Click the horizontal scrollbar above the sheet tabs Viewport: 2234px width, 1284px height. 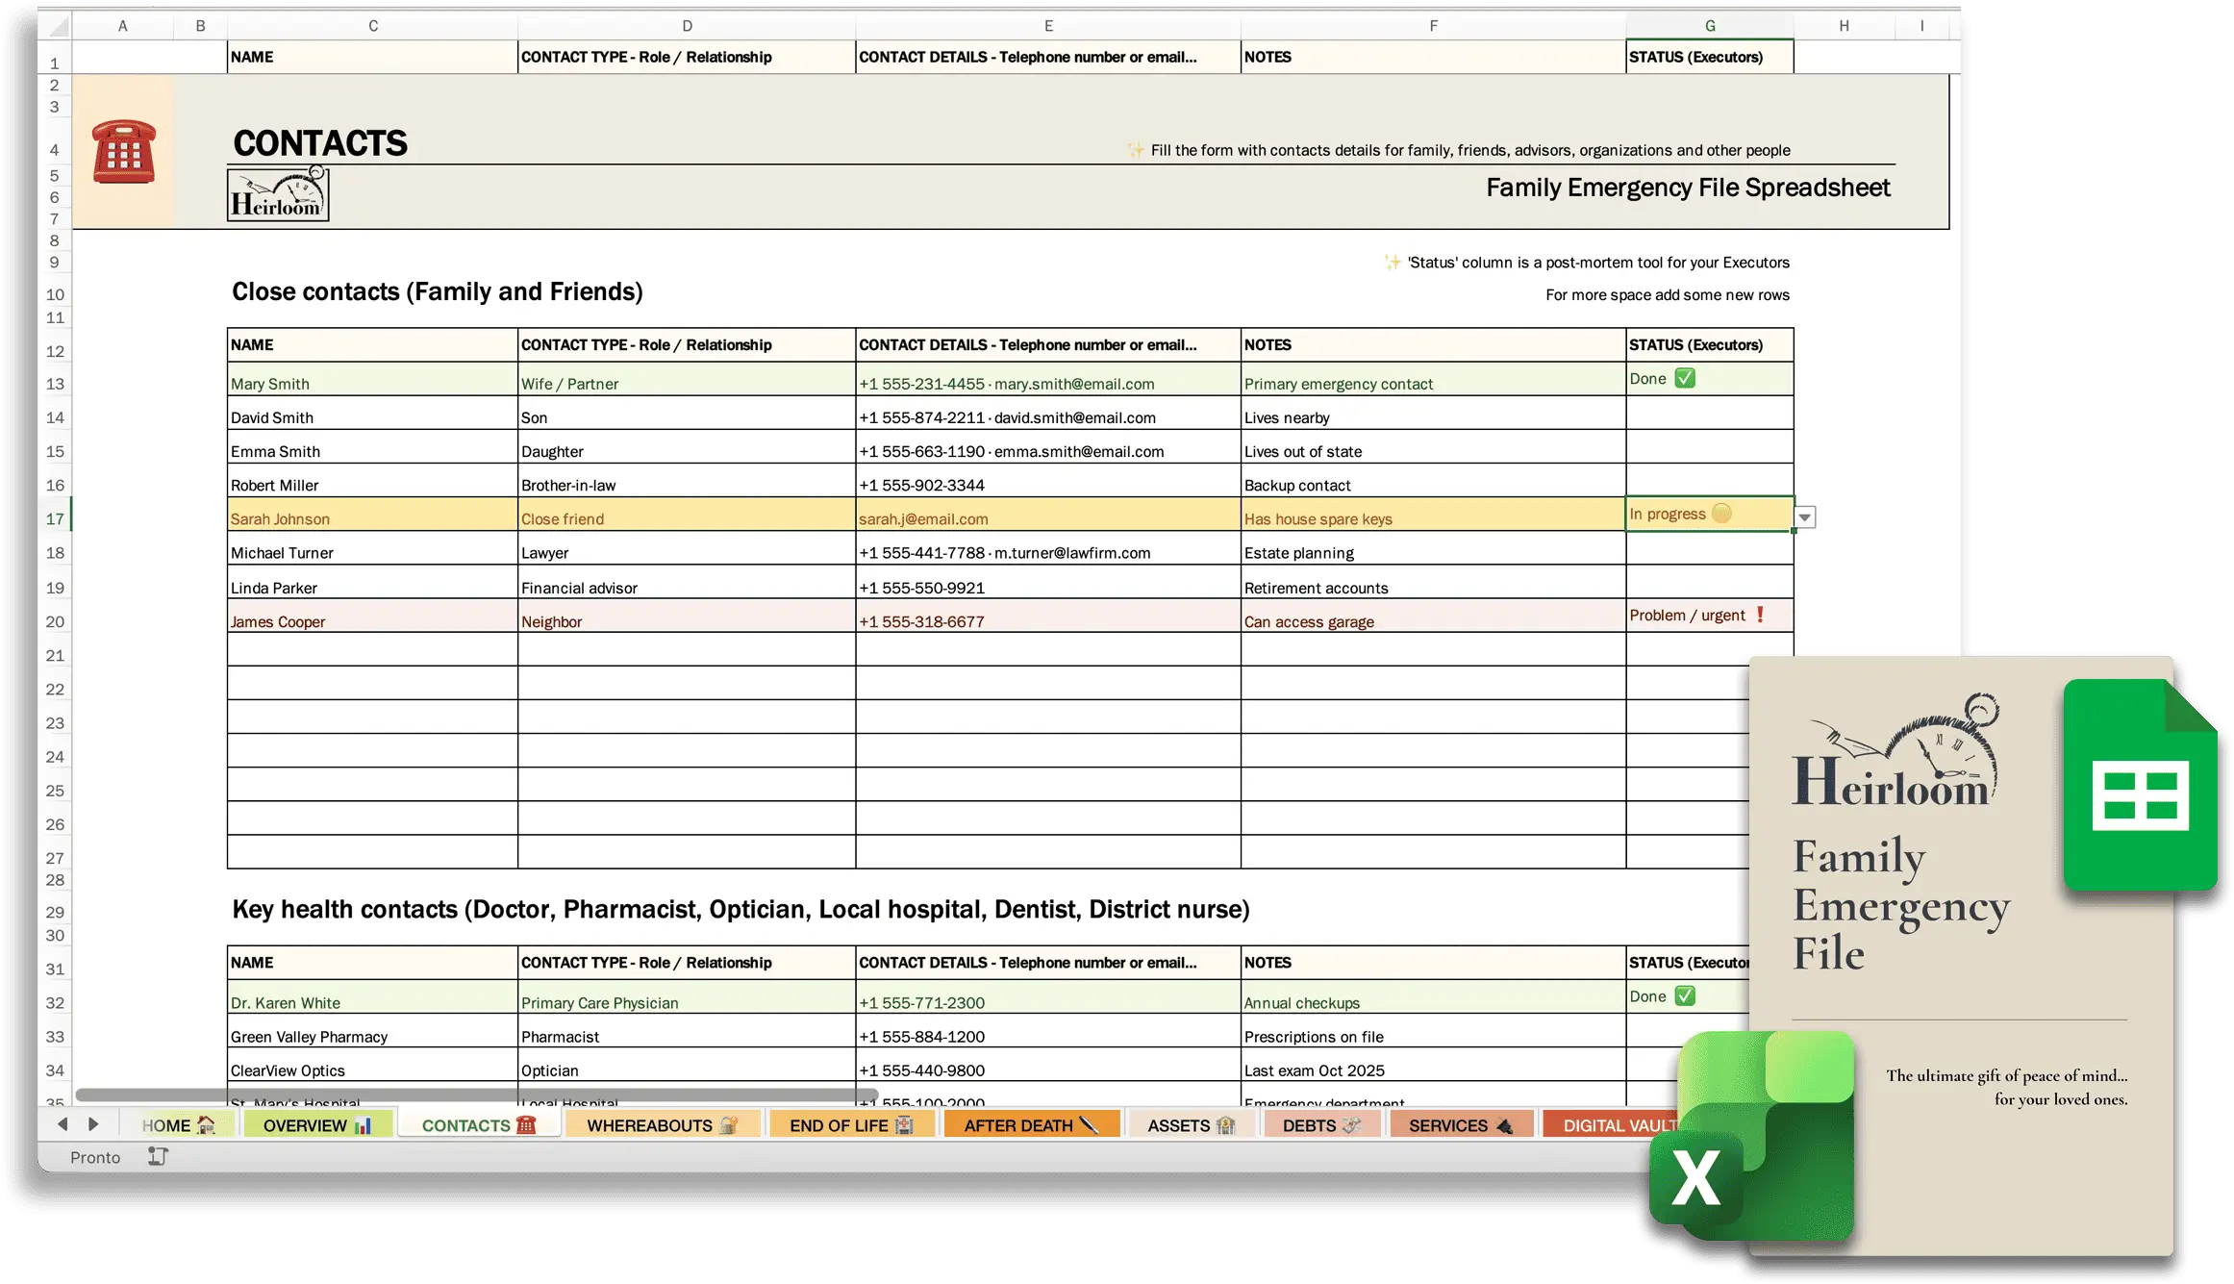click(477, 1095)
